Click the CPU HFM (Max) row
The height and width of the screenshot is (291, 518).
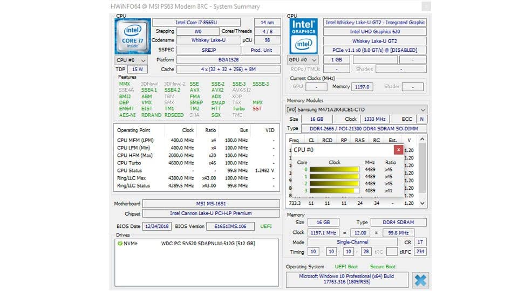coord(196,155)
